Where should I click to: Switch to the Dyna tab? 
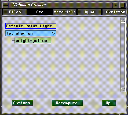[89, 12]
